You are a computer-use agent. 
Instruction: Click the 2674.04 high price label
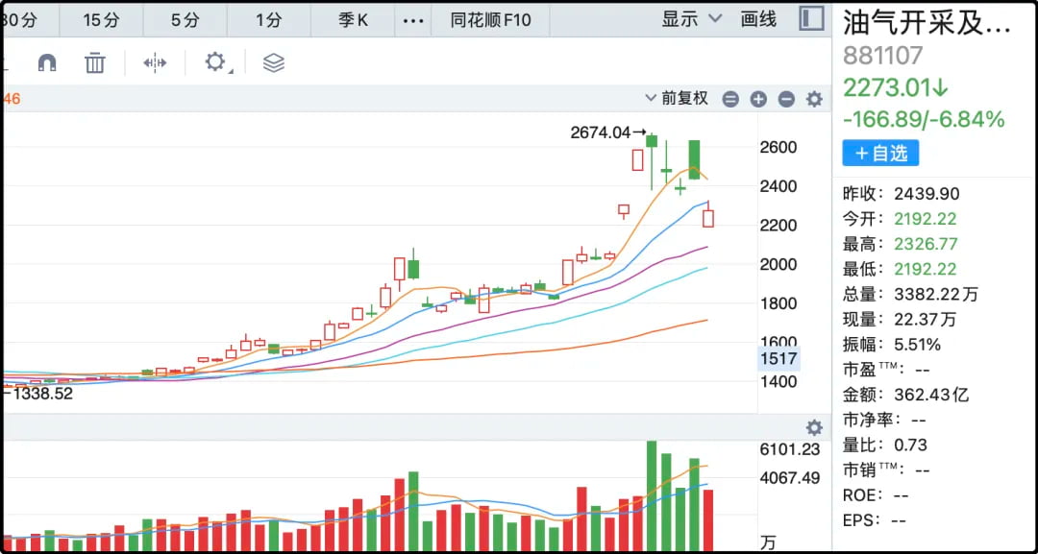tap(601, 132)
